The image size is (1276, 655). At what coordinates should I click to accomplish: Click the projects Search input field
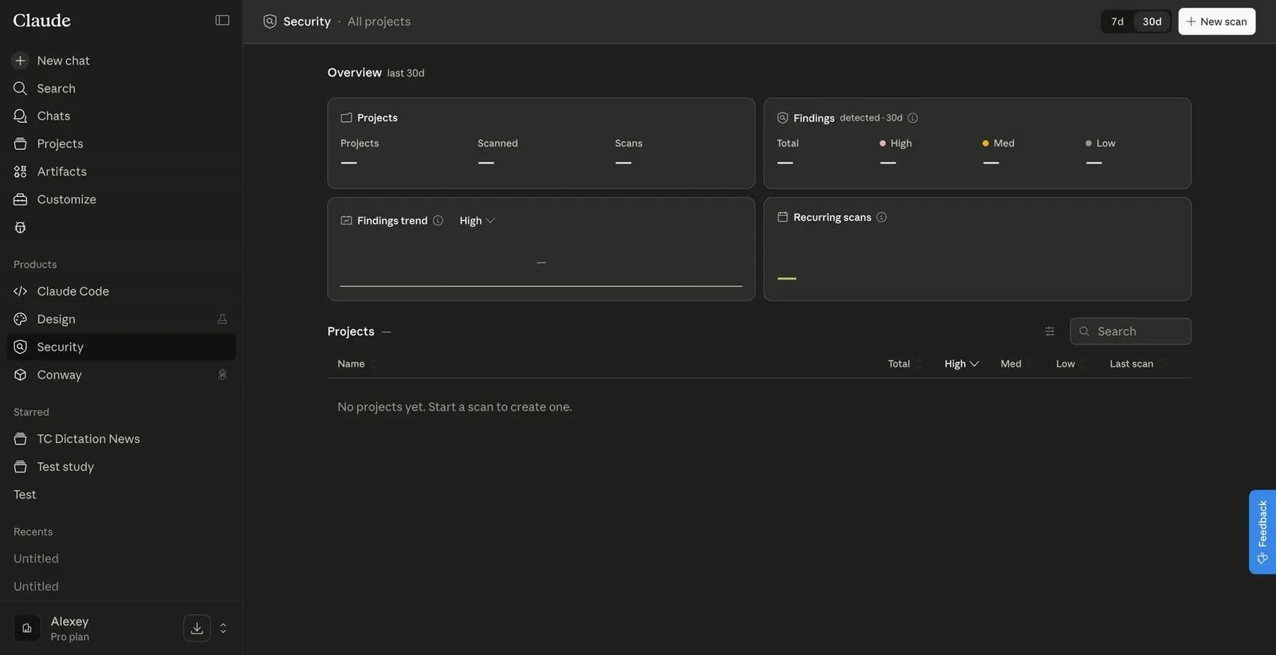[x=1130, y=331]
